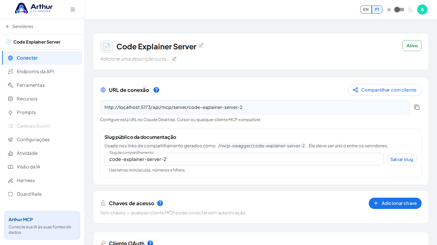The image size is (437, 245).
Task: Click the Cadeias (Soon) item
Action: 42,126
